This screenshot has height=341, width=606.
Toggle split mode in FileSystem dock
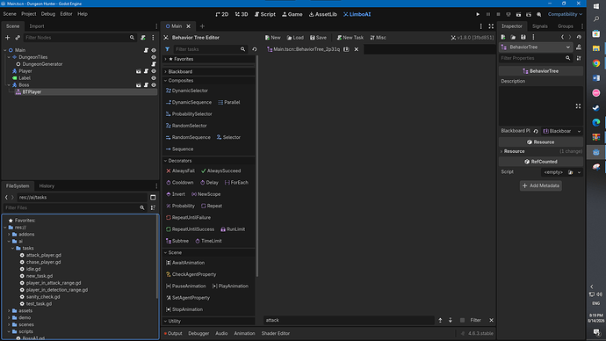153,197
